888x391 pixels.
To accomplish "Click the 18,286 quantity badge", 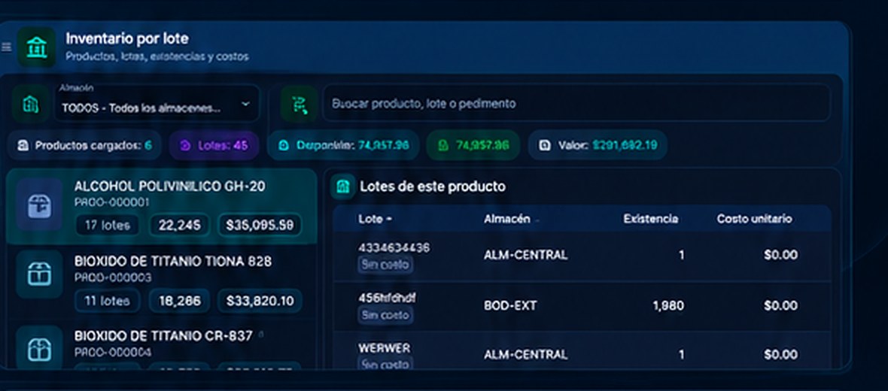I will point(179,301).
